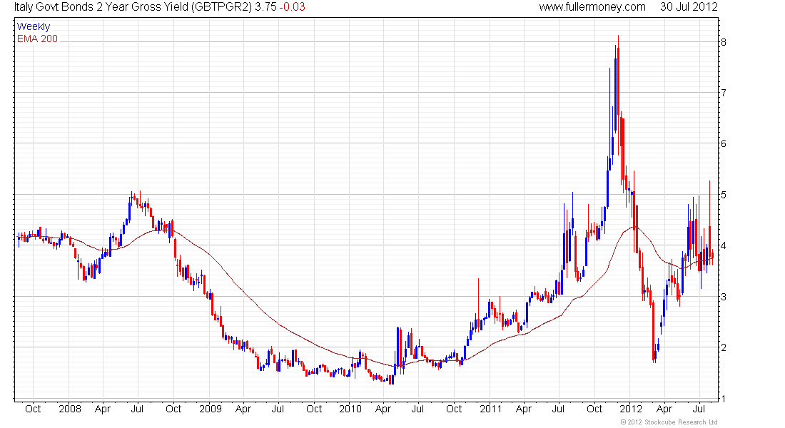This screenshot has height=428, width=785.
Task: Click the y-axis label '5'
Action: 724,195
